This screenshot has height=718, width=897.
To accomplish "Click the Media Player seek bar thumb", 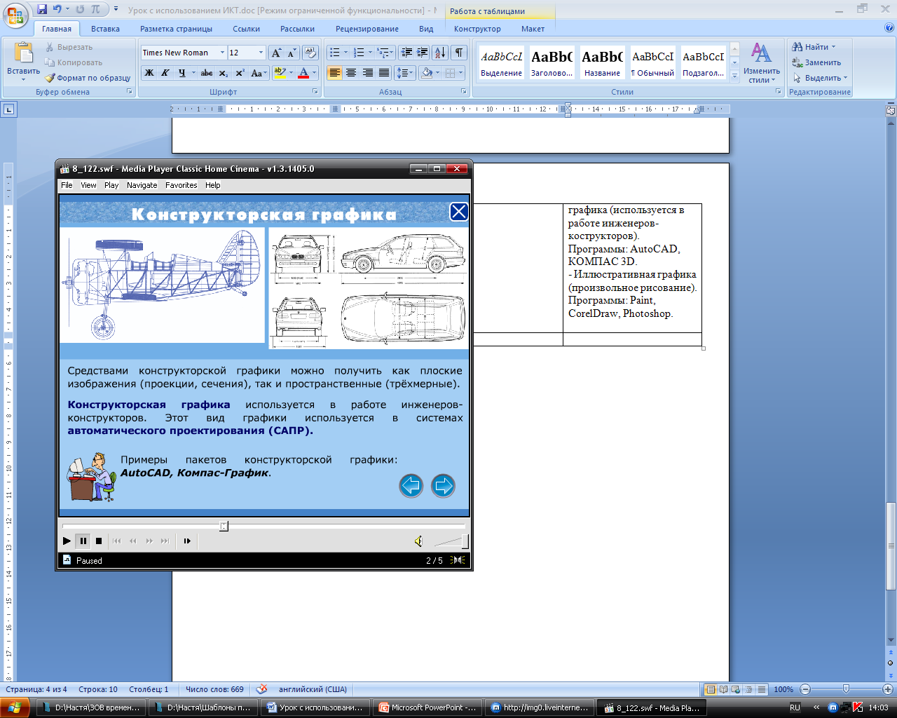I will (x=224, y=526).
